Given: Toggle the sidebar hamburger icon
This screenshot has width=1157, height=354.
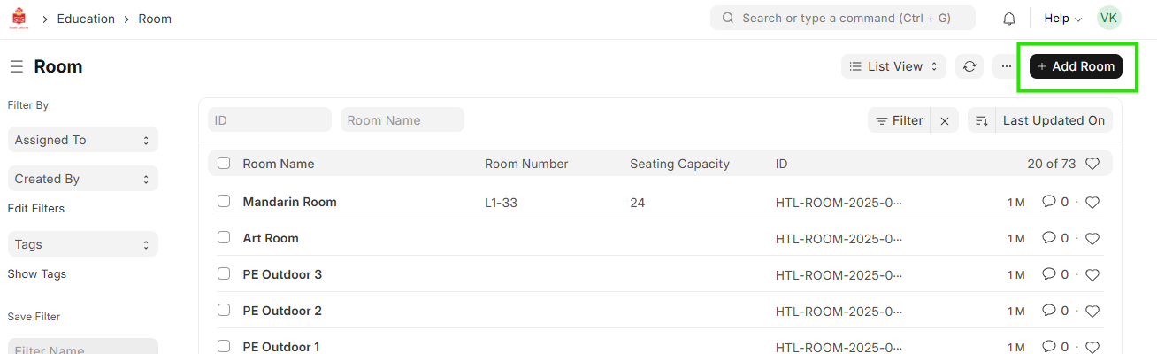Looking at the screenshot, I should 17,66.
